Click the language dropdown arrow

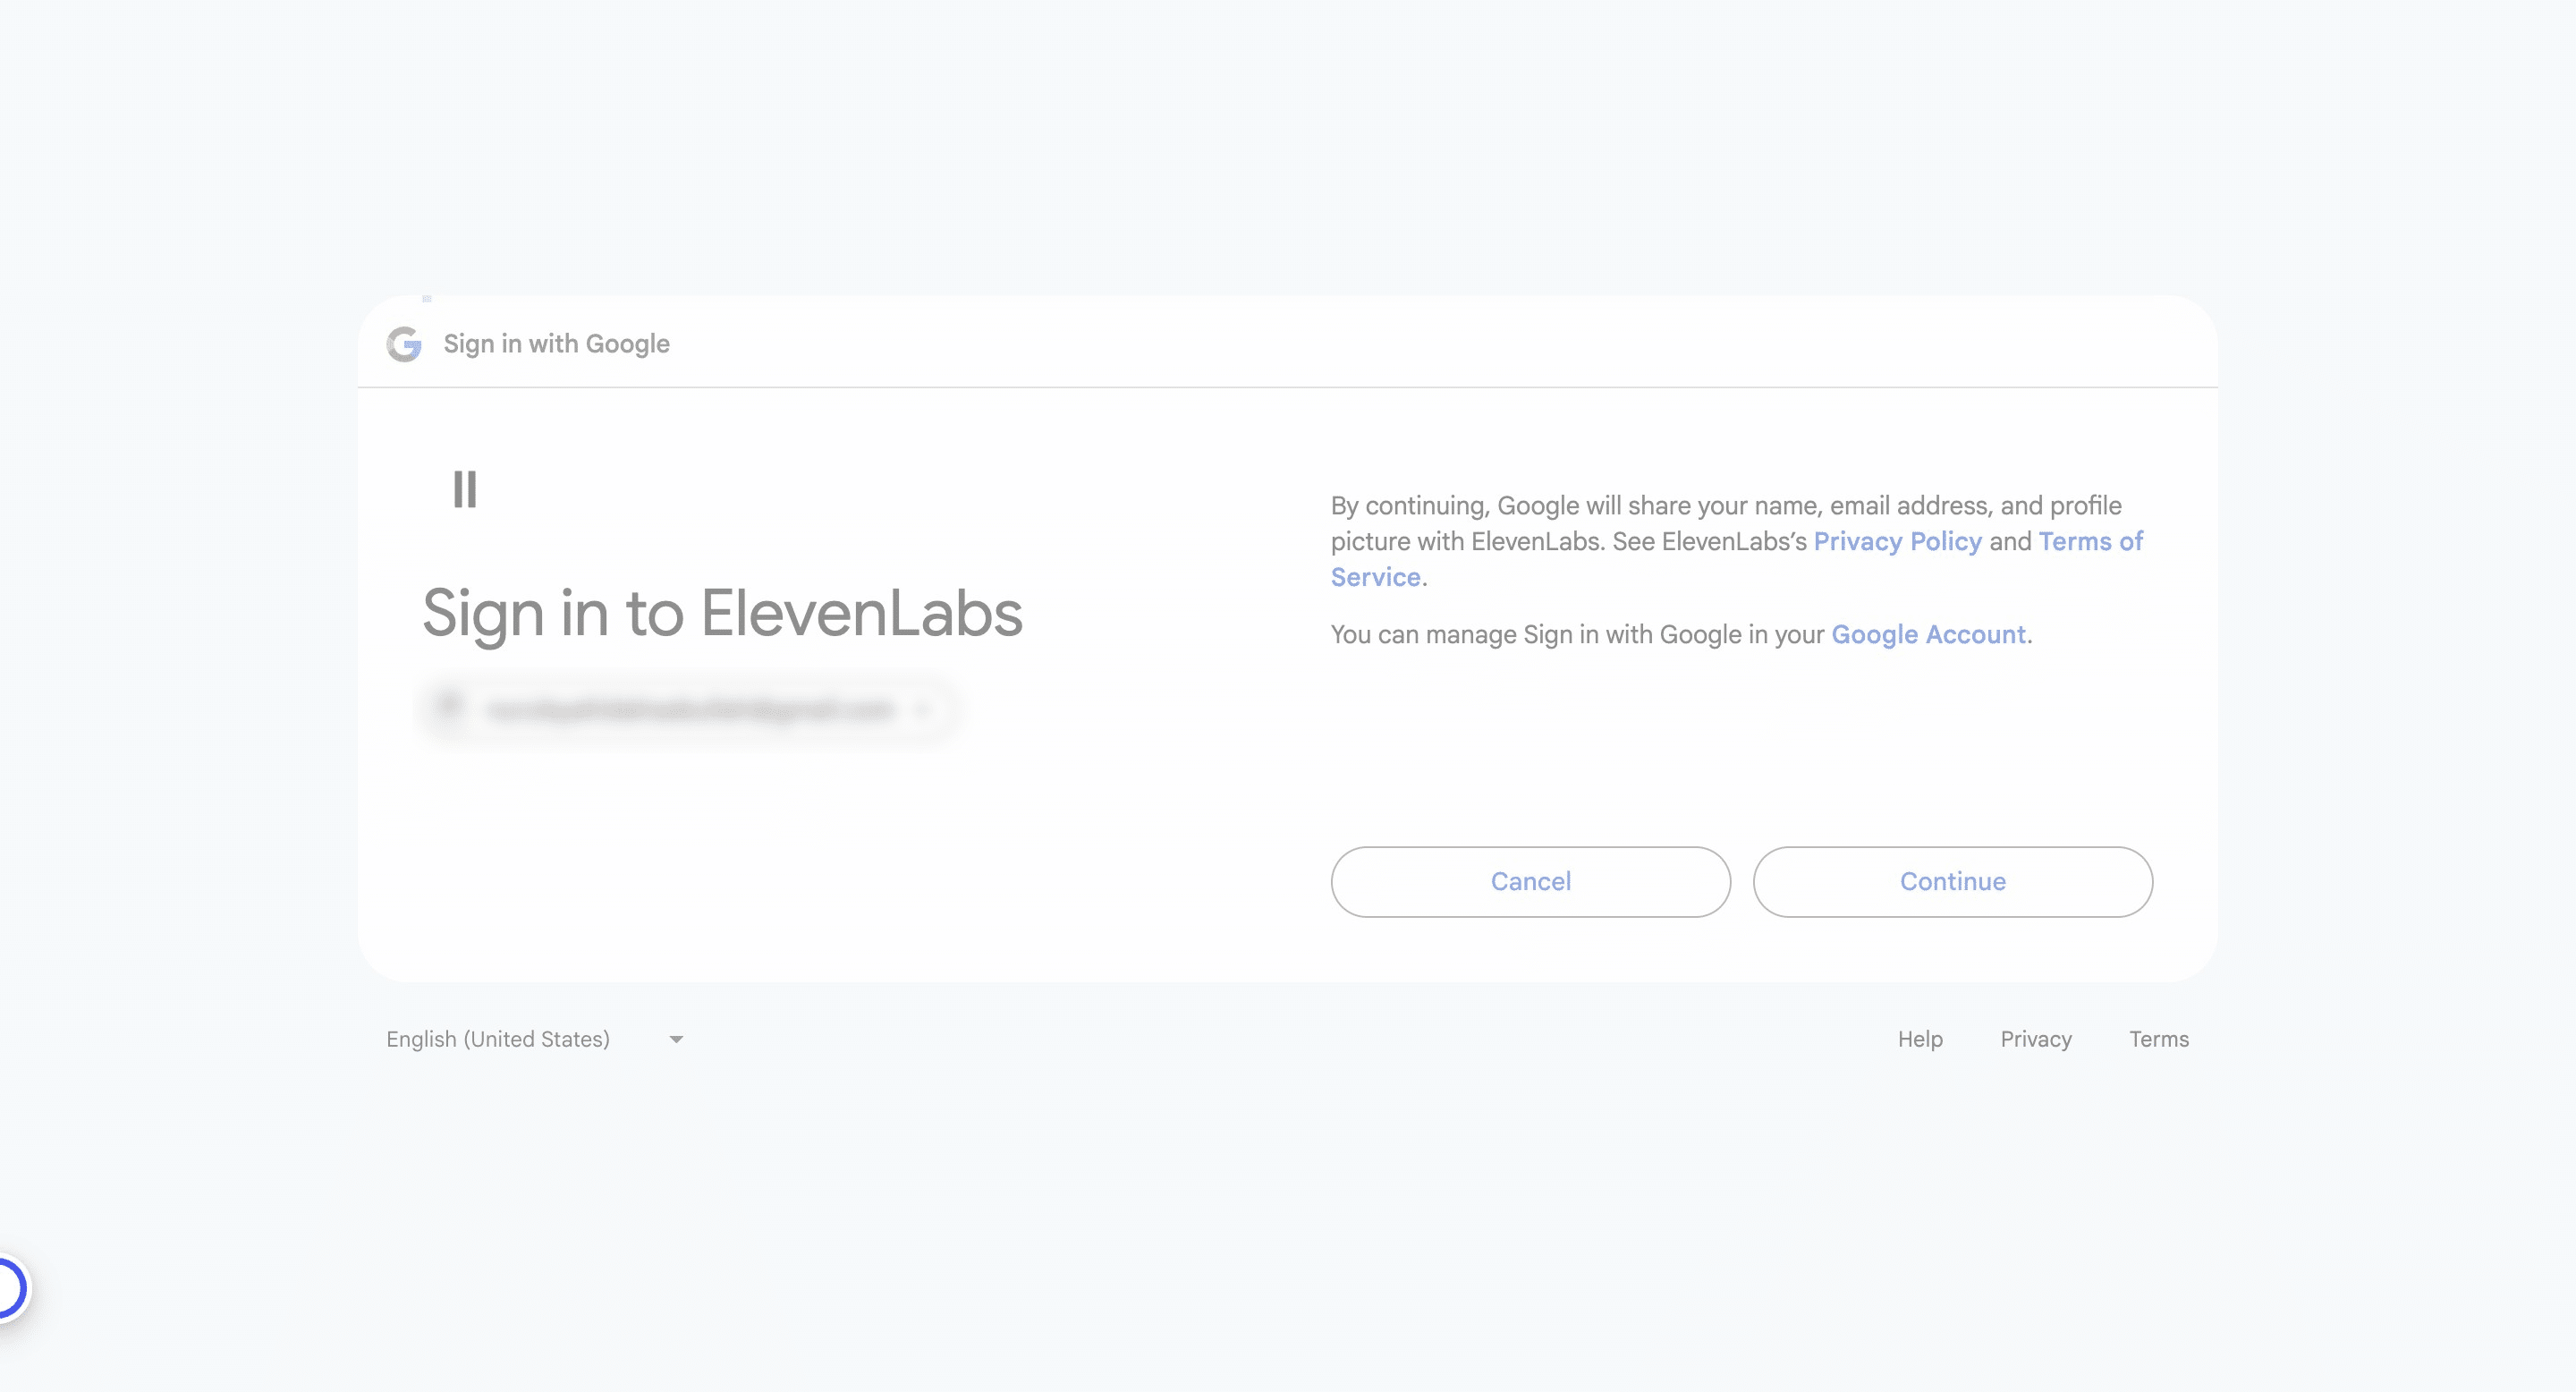pos(677,1040)
